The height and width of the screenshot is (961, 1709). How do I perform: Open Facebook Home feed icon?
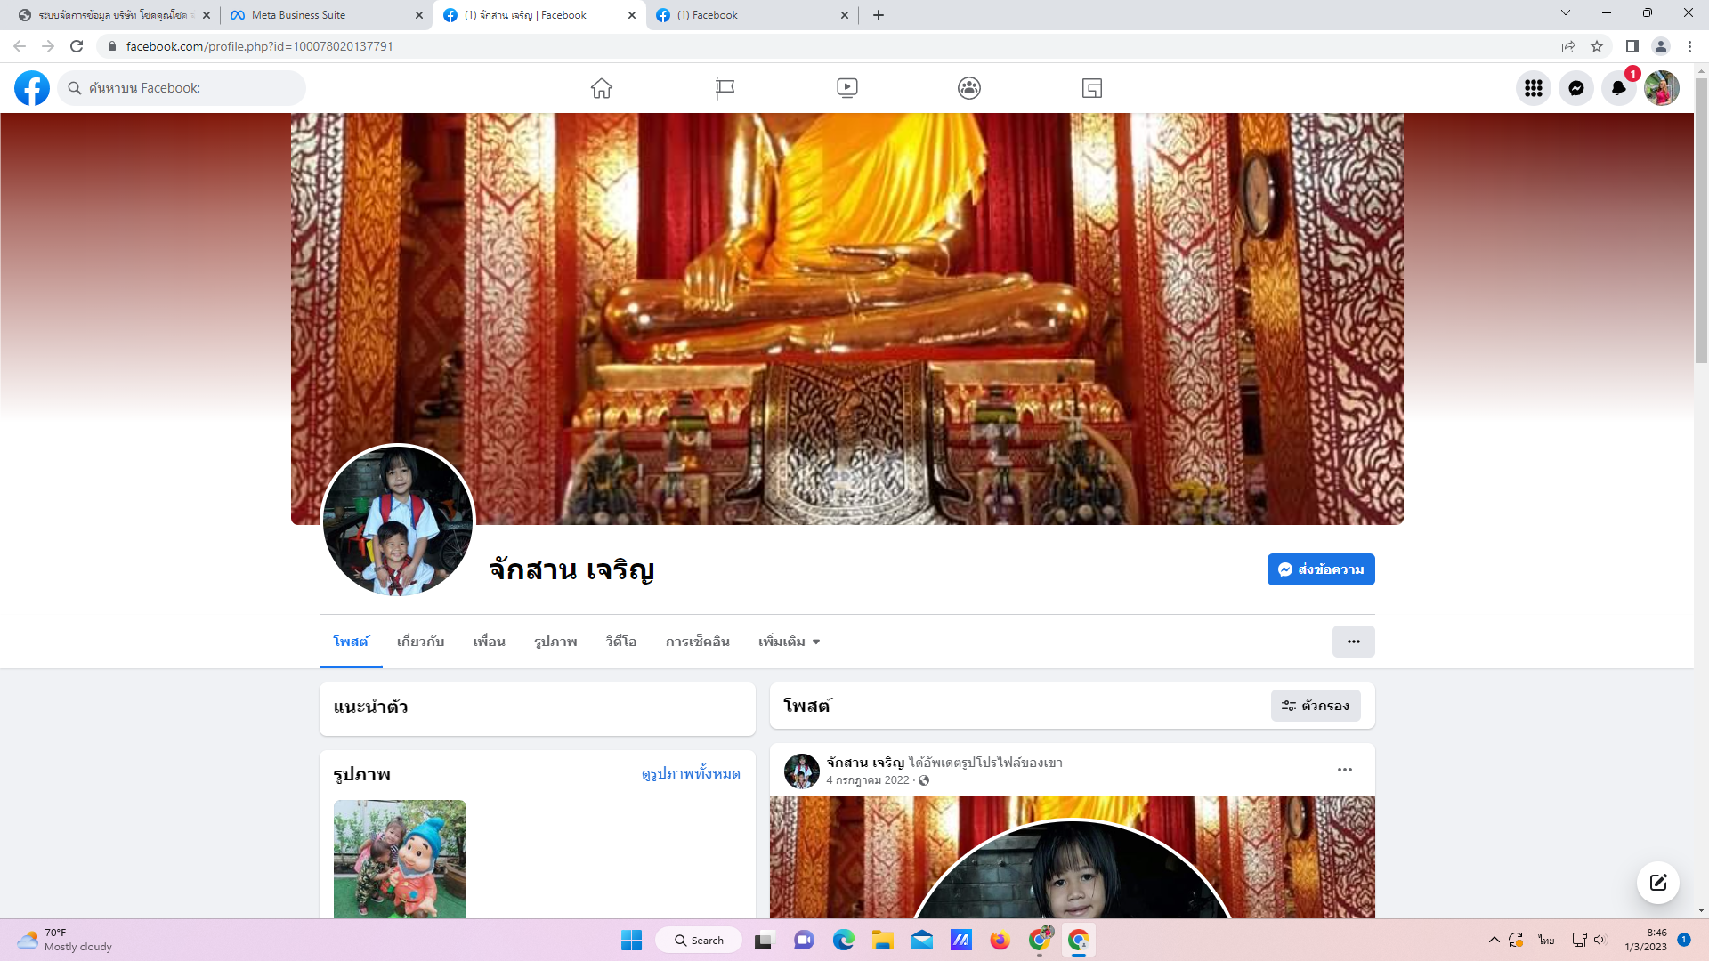point(602,88)
